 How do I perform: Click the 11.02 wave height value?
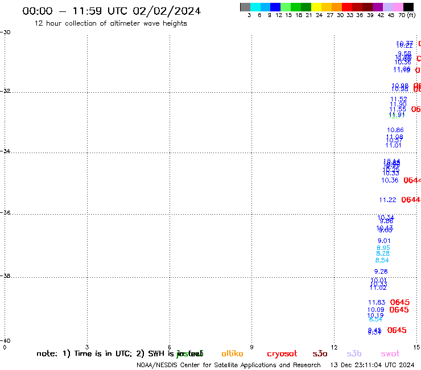(378, 288)
